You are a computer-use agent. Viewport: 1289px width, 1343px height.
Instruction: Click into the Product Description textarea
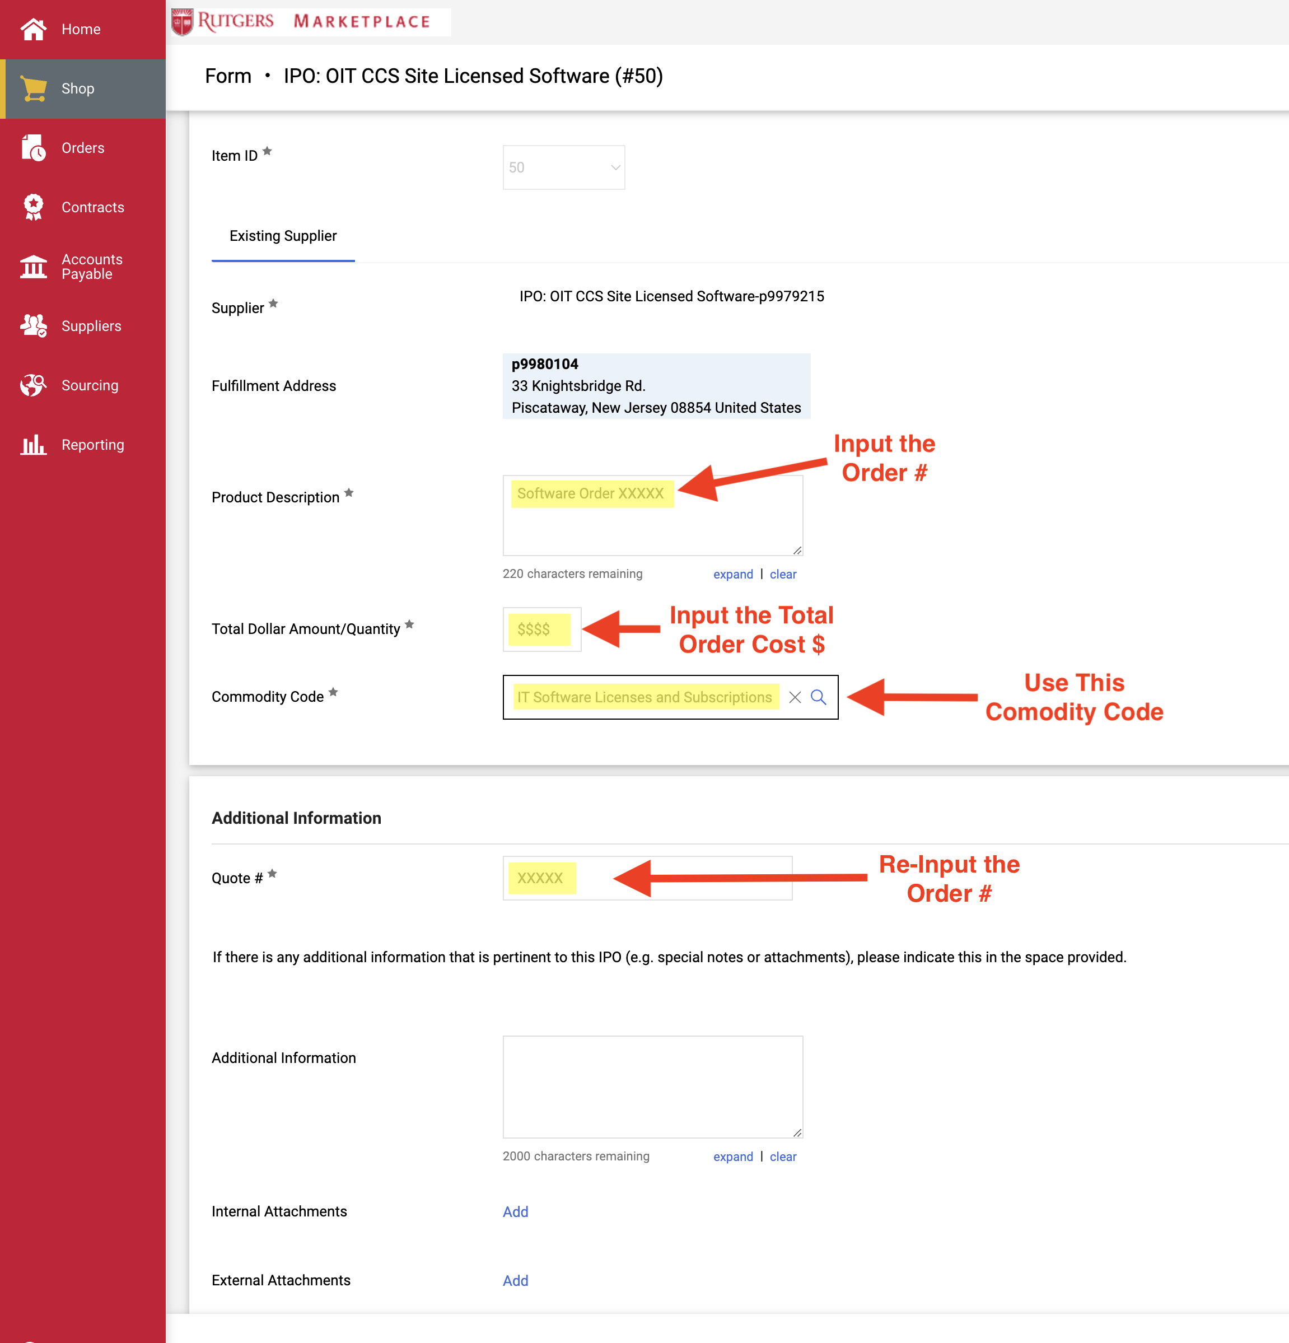point(653,515)
